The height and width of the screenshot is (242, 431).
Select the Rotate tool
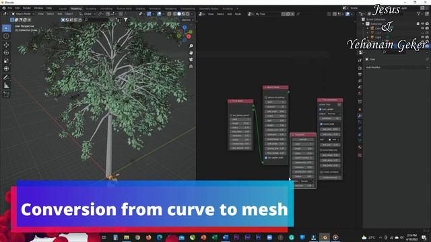pyautogui.click(x=6, y=52)
